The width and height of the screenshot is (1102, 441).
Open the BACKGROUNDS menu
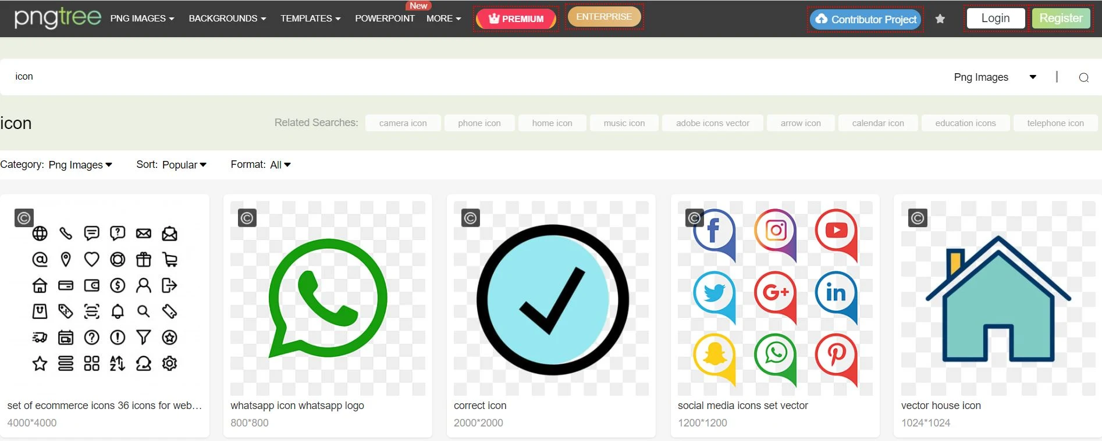tap(227, 19)
